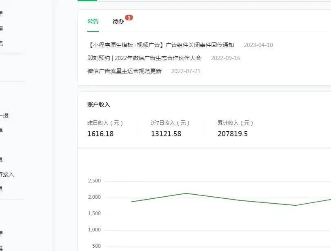Click the red notification badge on 待办

point(129,18)
